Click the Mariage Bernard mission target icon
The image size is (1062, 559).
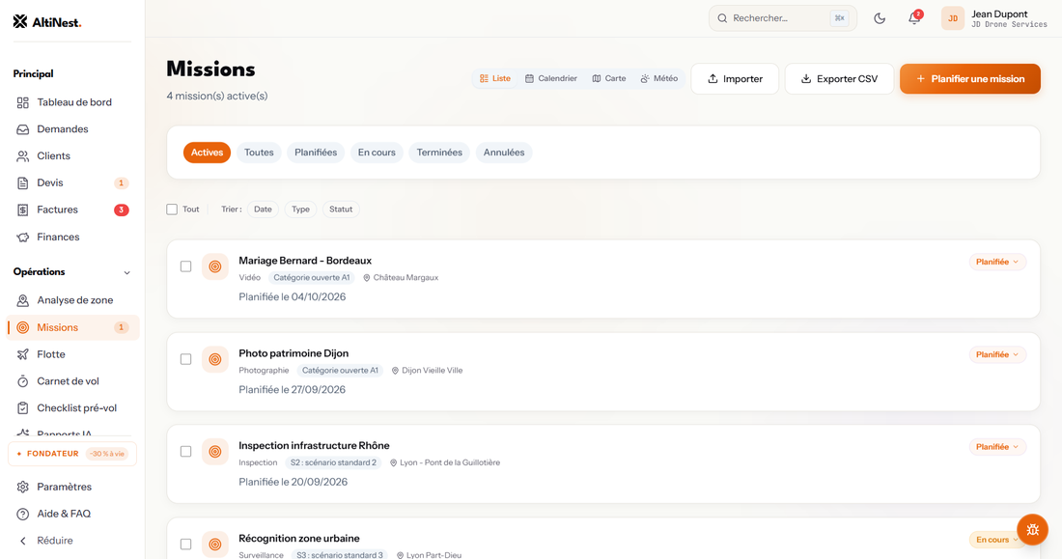tap(214, 267)
